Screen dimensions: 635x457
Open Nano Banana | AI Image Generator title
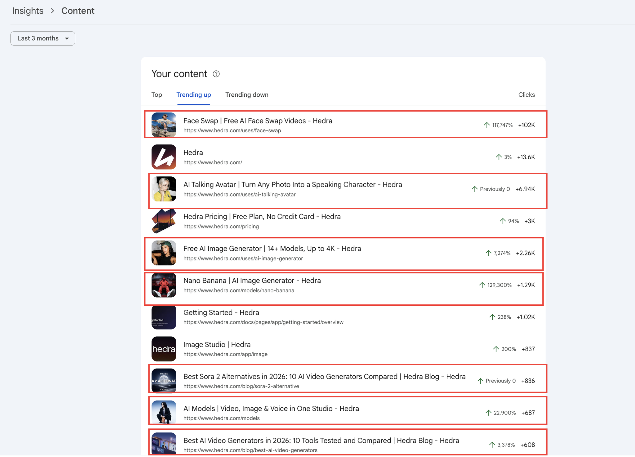pyautogui.click(x=252, y=281)
